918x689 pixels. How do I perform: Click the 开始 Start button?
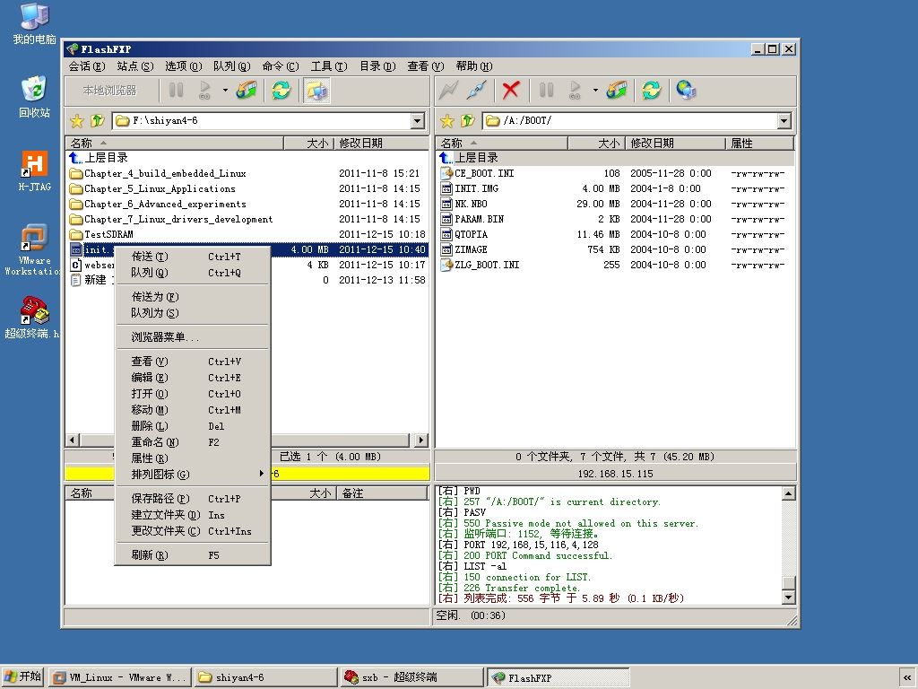point(23,677)
